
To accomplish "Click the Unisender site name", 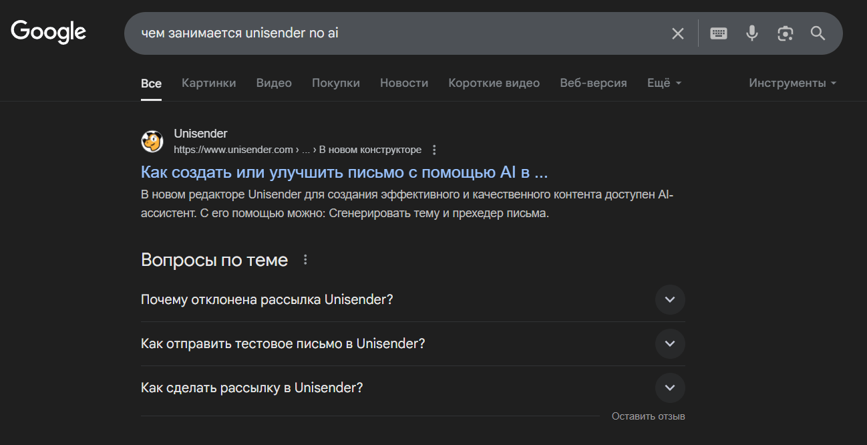I will tap(201, 134).
